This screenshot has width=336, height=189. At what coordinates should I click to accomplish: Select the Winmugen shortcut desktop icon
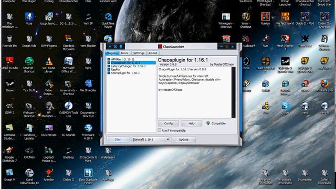point(226,20)
